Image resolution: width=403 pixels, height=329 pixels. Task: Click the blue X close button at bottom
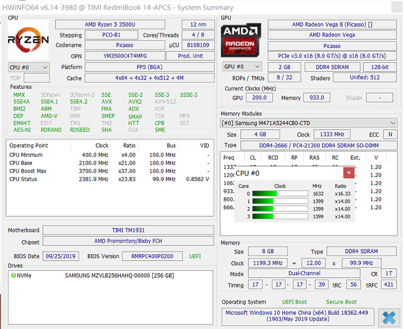click(x=389, y=318)
